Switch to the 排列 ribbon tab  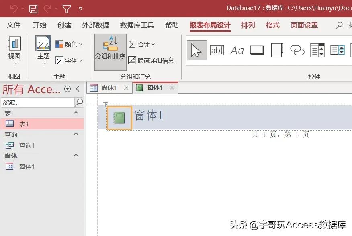click(x=248, y=25)
